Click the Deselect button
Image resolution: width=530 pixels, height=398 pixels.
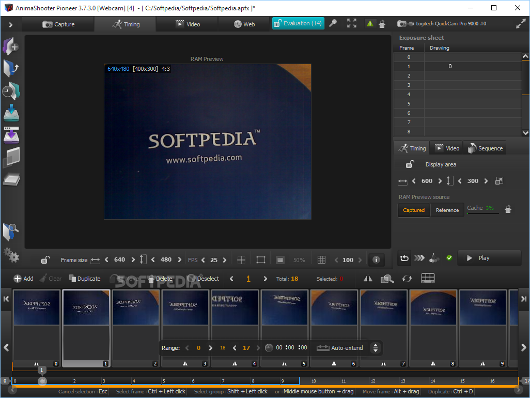pos(204,279)
